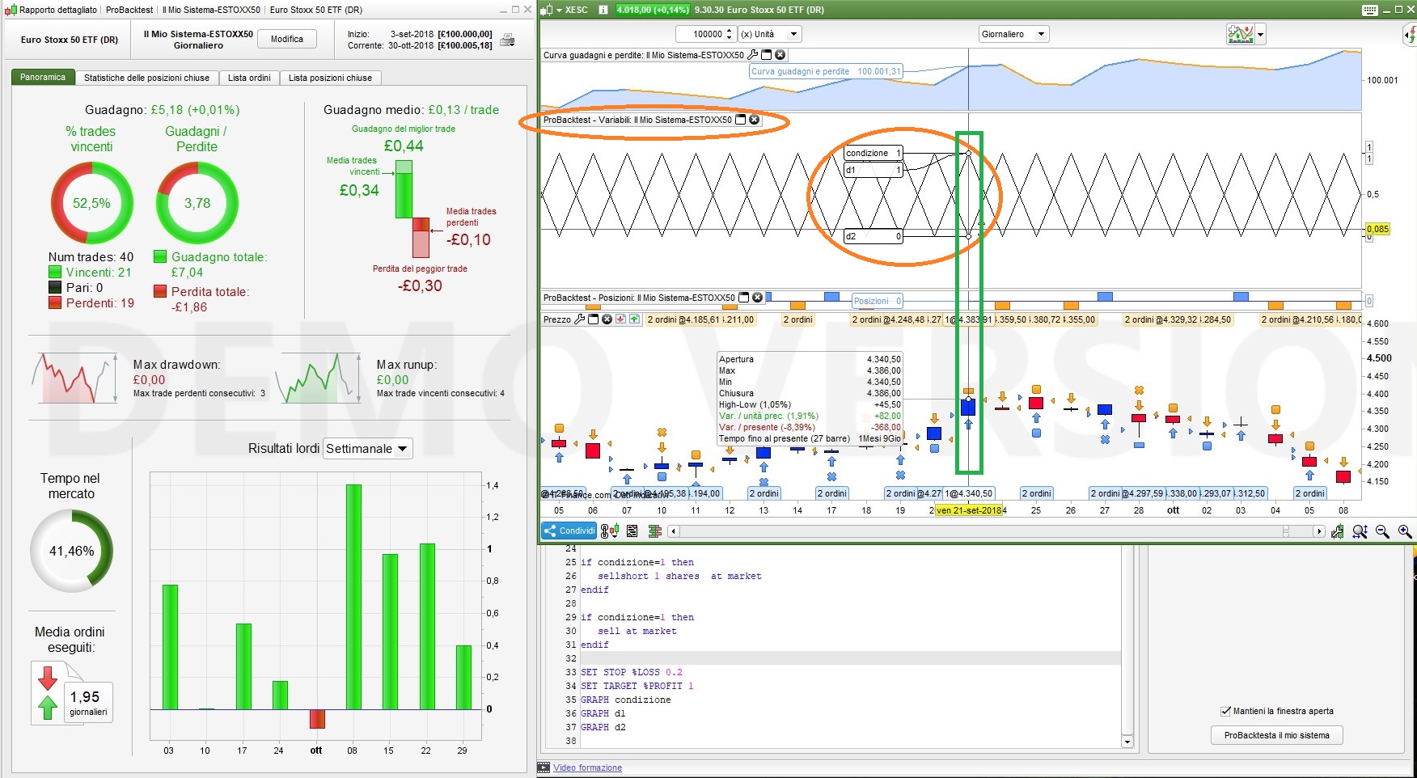Open the '(x) Unità' quantity type dropdown
Image resolution: width=1417 pixels, height=778 pixels.
769,34
